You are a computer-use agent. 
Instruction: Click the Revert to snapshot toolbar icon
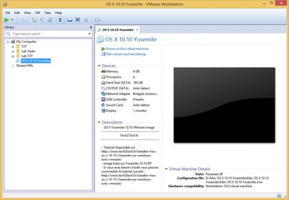point(42,20)
